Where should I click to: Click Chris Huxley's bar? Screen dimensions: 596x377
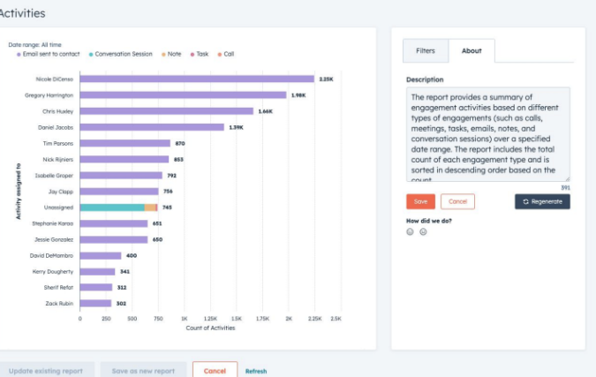167,111
